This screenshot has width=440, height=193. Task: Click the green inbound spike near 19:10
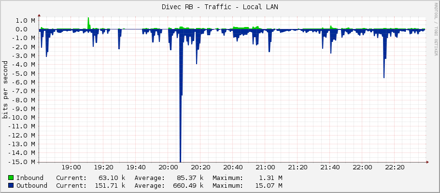(x=88, y=23)
